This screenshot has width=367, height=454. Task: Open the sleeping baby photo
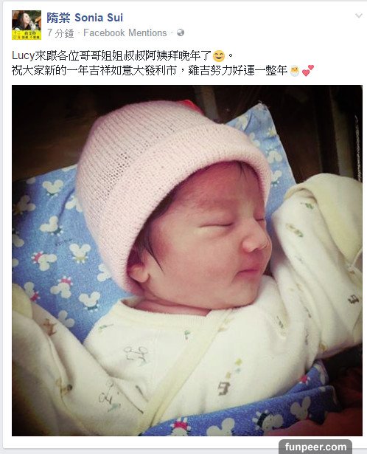tap(187, 261)
